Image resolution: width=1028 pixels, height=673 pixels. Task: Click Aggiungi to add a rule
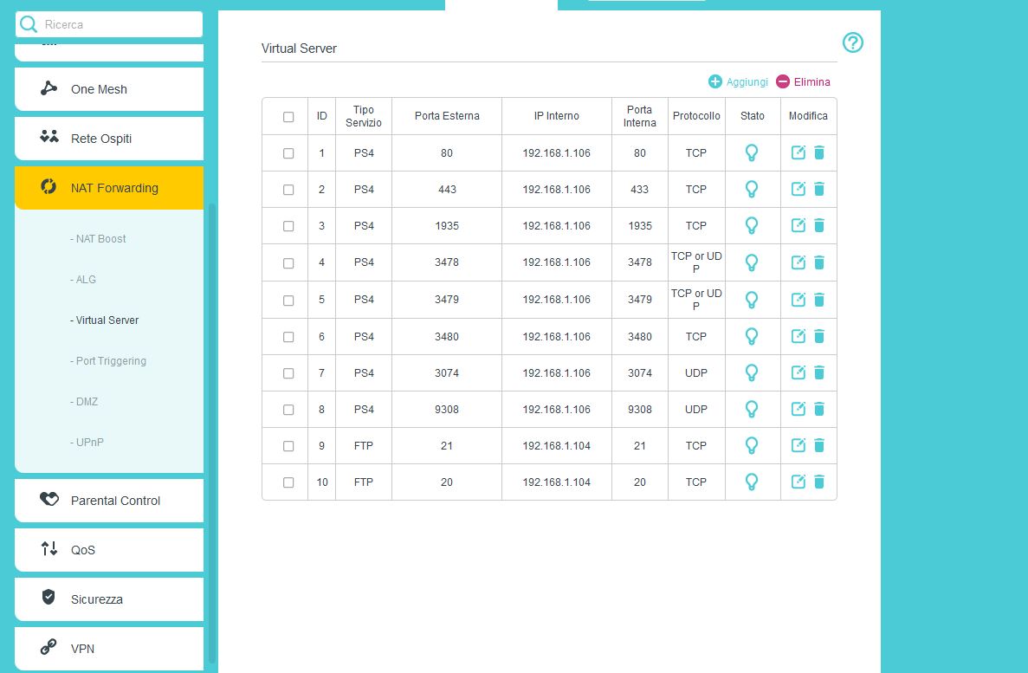pos(738,82)
